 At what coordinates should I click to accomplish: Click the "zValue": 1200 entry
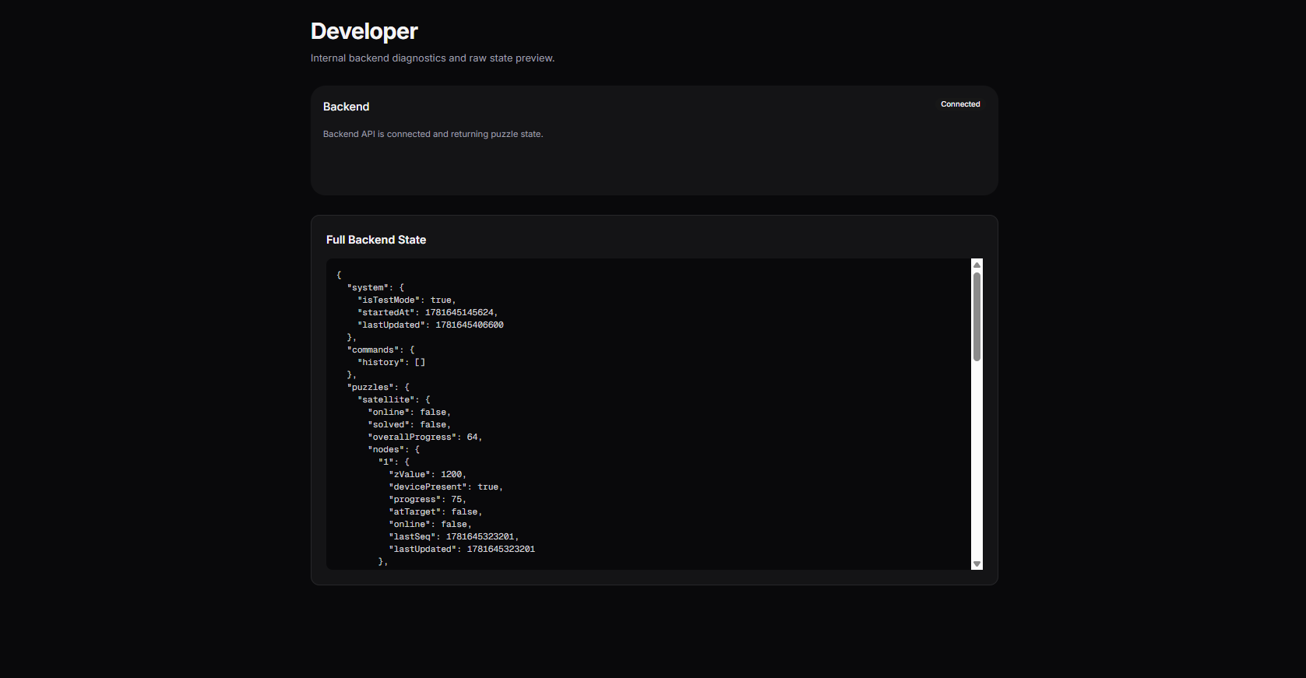coord(428,474)
